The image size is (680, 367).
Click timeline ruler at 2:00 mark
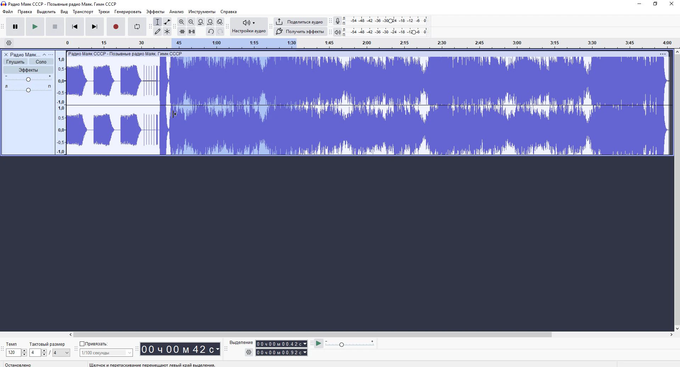(x=367, y=43)
